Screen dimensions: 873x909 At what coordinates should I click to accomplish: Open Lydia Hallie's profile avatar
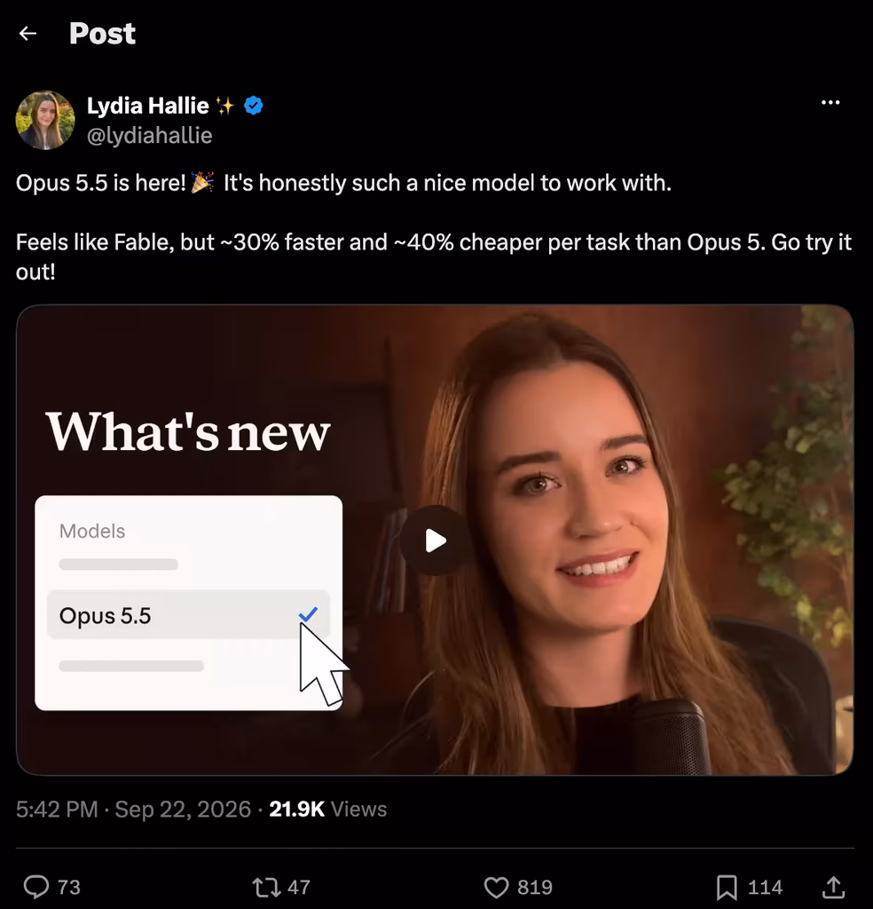coord(45,120)
